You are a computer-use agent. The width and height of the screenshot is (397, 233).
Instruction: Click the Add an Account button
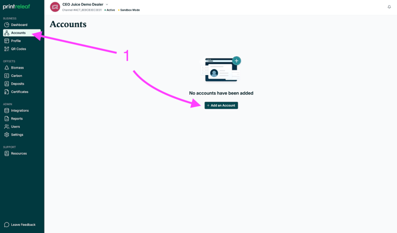click(x=221, y=105)
